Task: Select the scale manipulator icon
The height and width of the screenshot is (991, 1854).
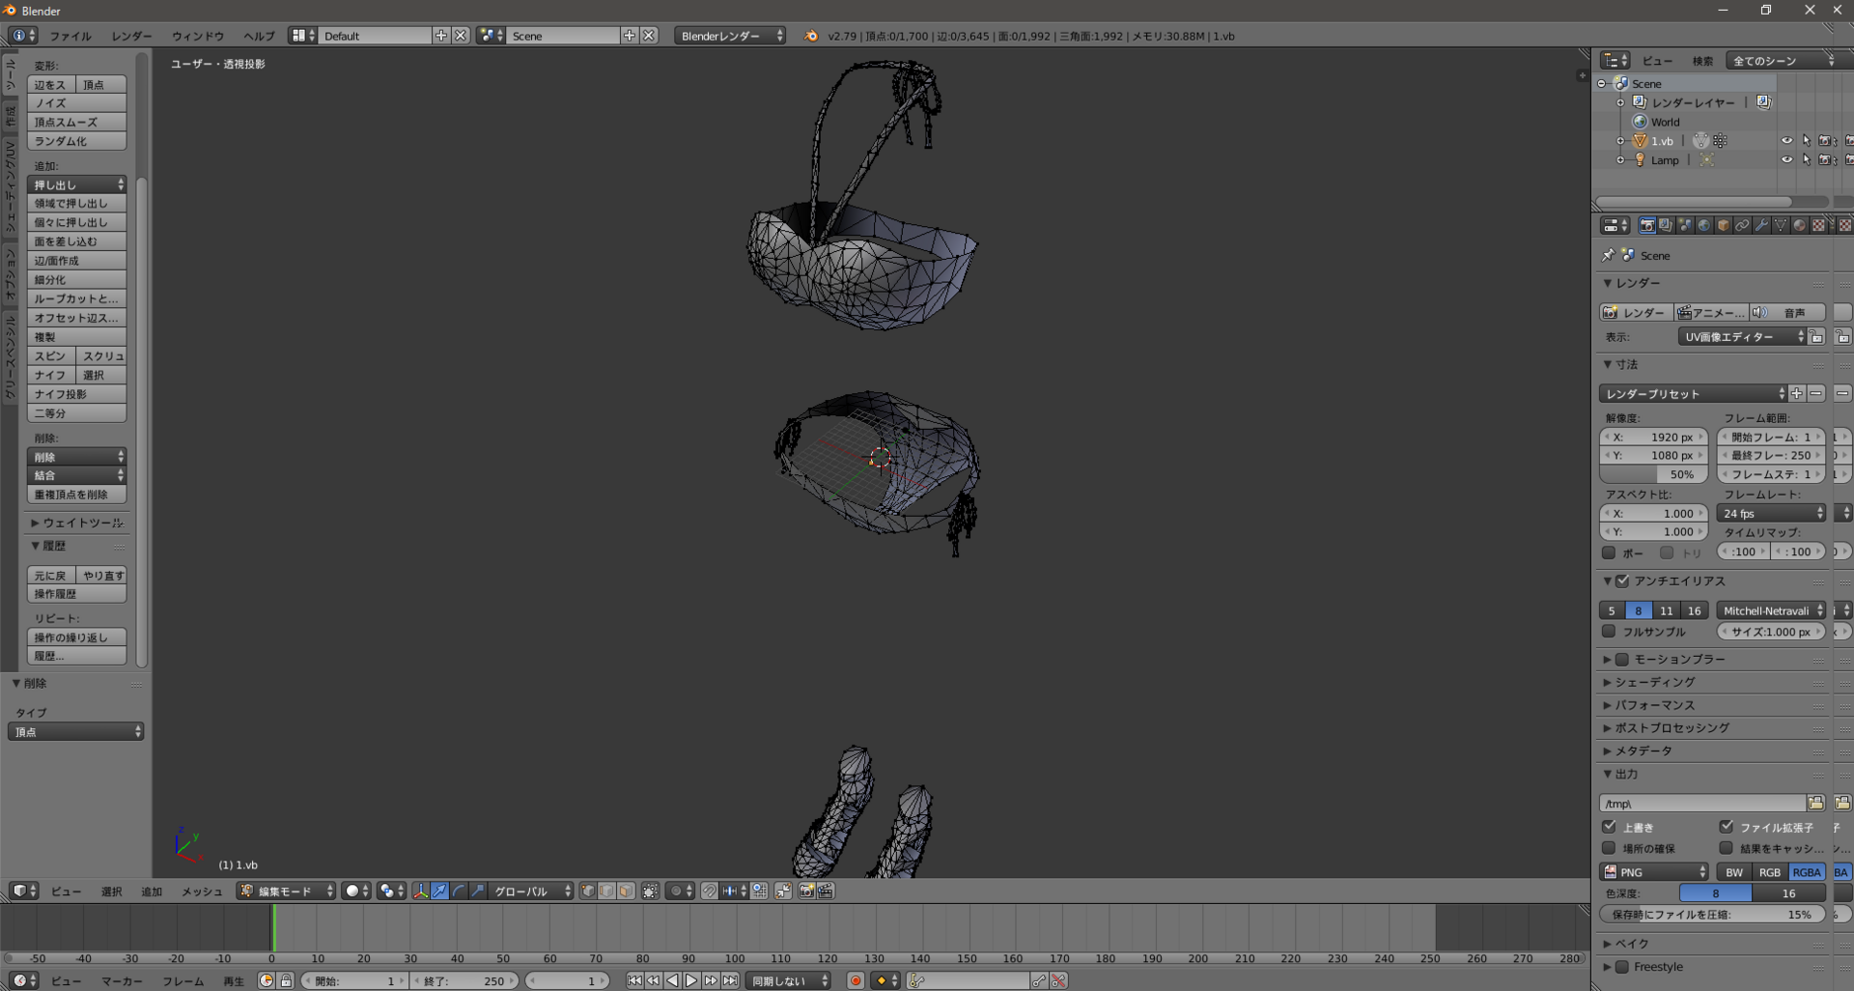Action: (478, 891)
